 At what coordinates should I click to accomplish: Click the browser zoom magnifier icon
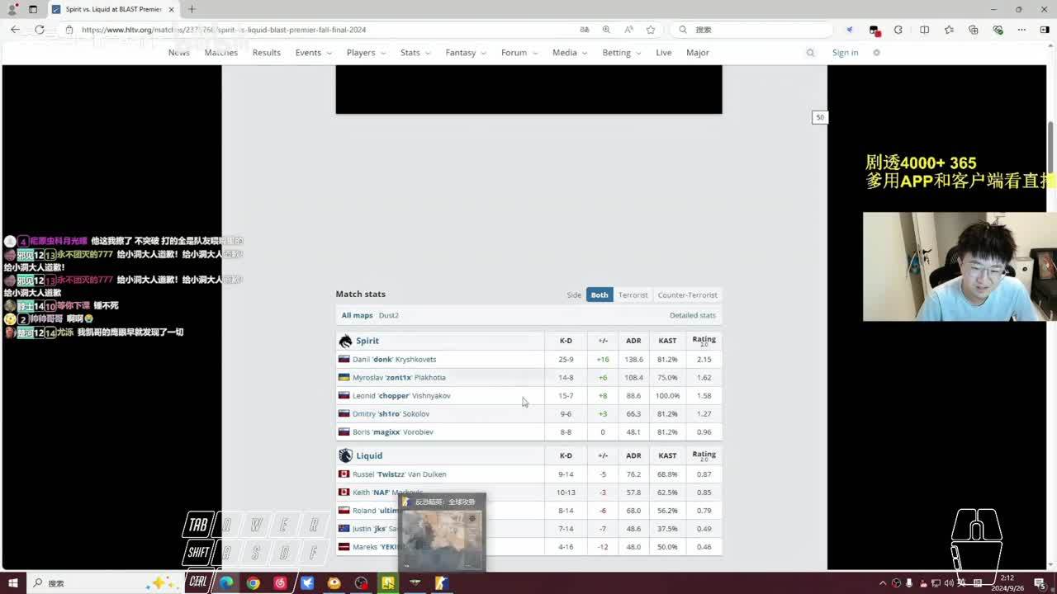(606, 30)
